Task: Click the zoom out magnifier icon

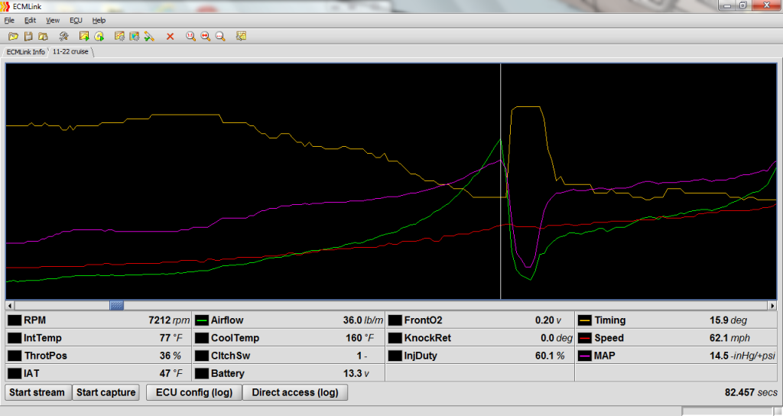Action: pos(220,37)
